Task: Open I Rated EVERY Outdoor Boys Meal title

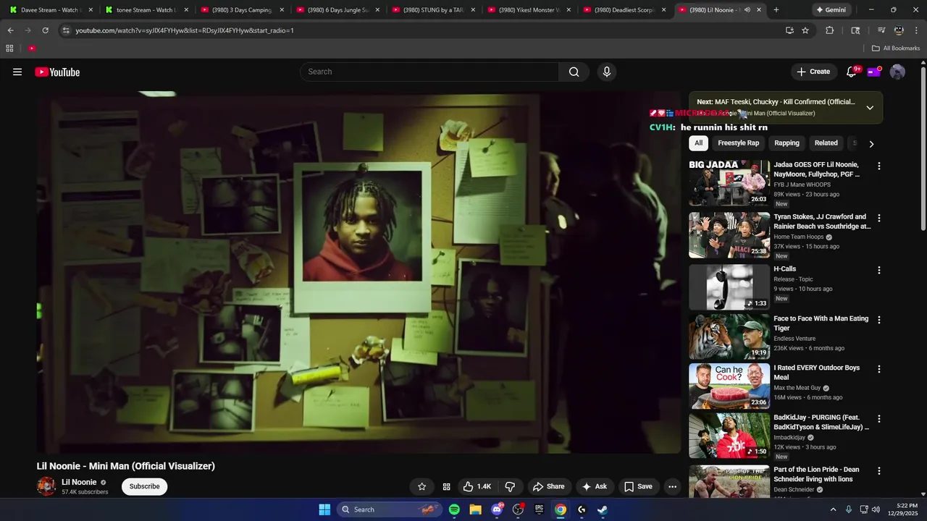Action: (816, 372)
